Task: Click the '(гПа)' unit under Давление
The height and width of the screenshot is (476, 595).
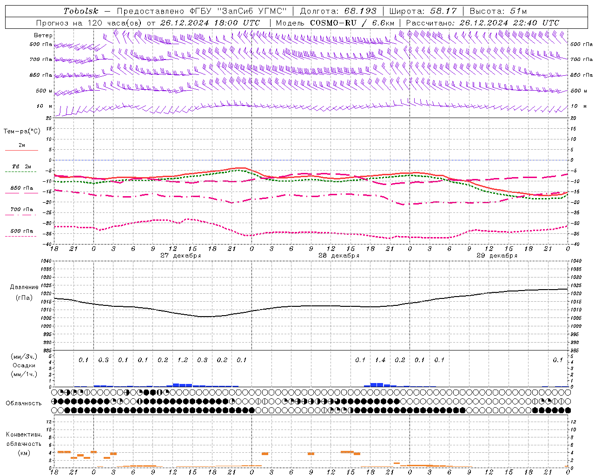Action: 24,298
